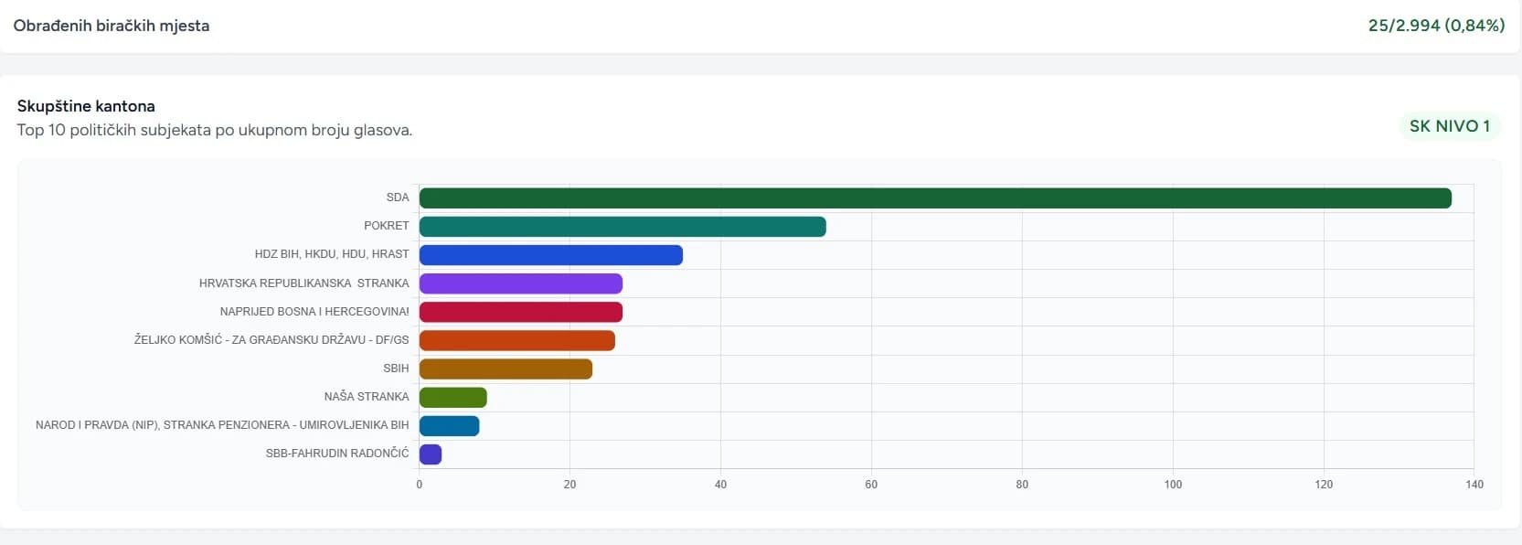Select the NAROD I PRAVDA (NIP) bar
The image size is (1522, 545).
[449, 425]
